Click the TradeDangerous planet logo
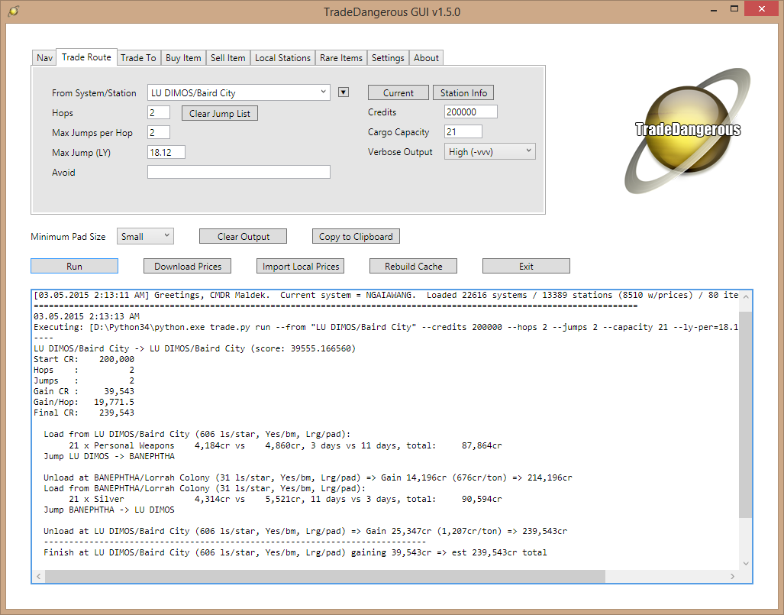This screenshot has height=615, width=784. [689, 131]
